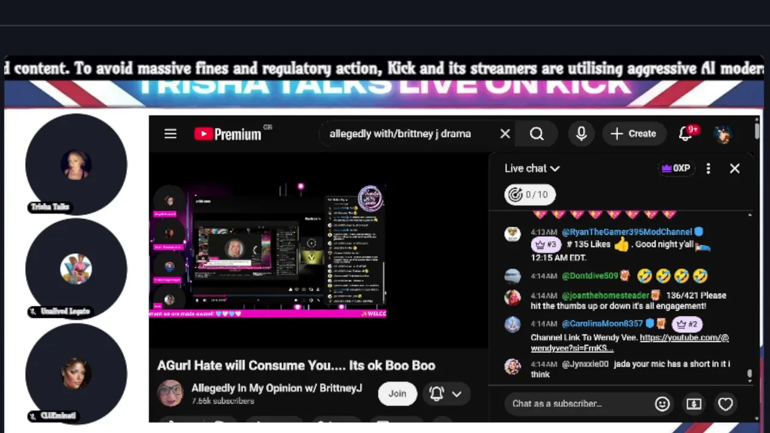Open the YouTube hamburger guide menu

(x=170, y=134)
